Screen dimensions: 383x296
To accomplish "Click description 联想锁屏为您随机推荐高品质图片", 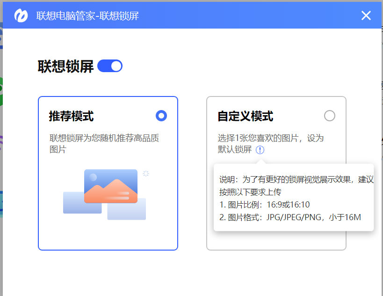I will pyautogui.click(x=104, y=144).
